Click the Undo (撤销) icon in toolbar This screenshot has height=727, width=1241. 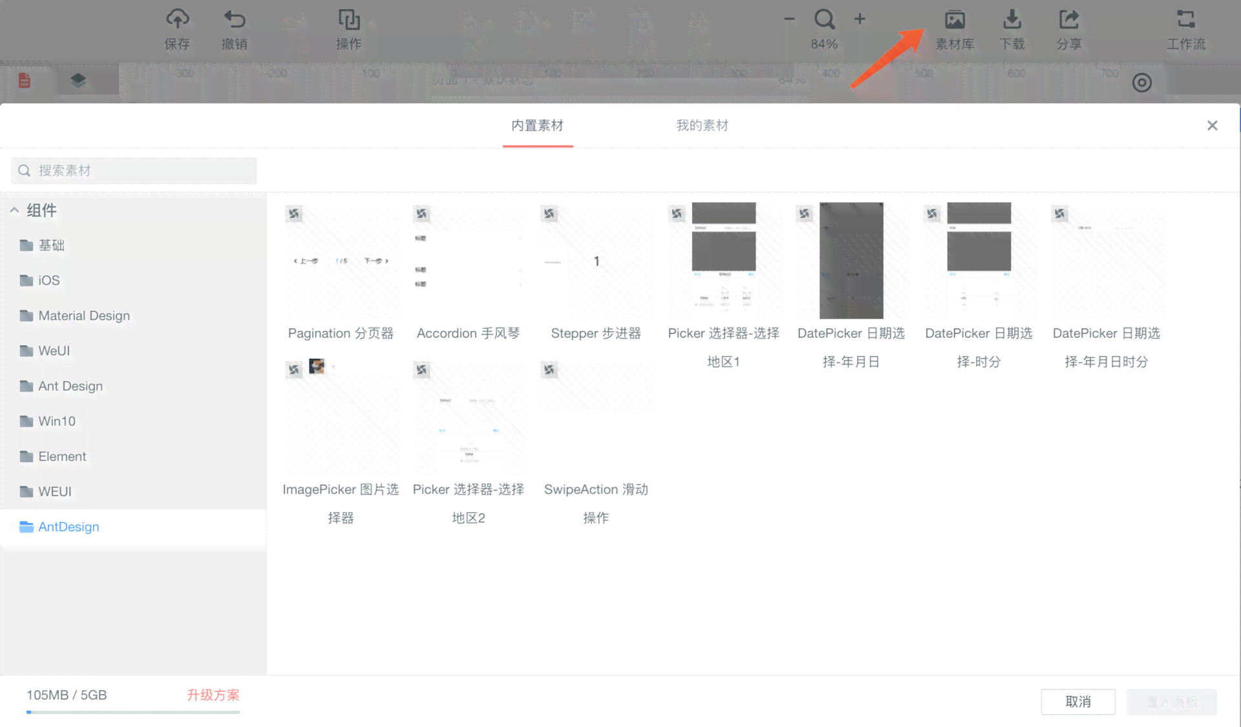[235, 19]
